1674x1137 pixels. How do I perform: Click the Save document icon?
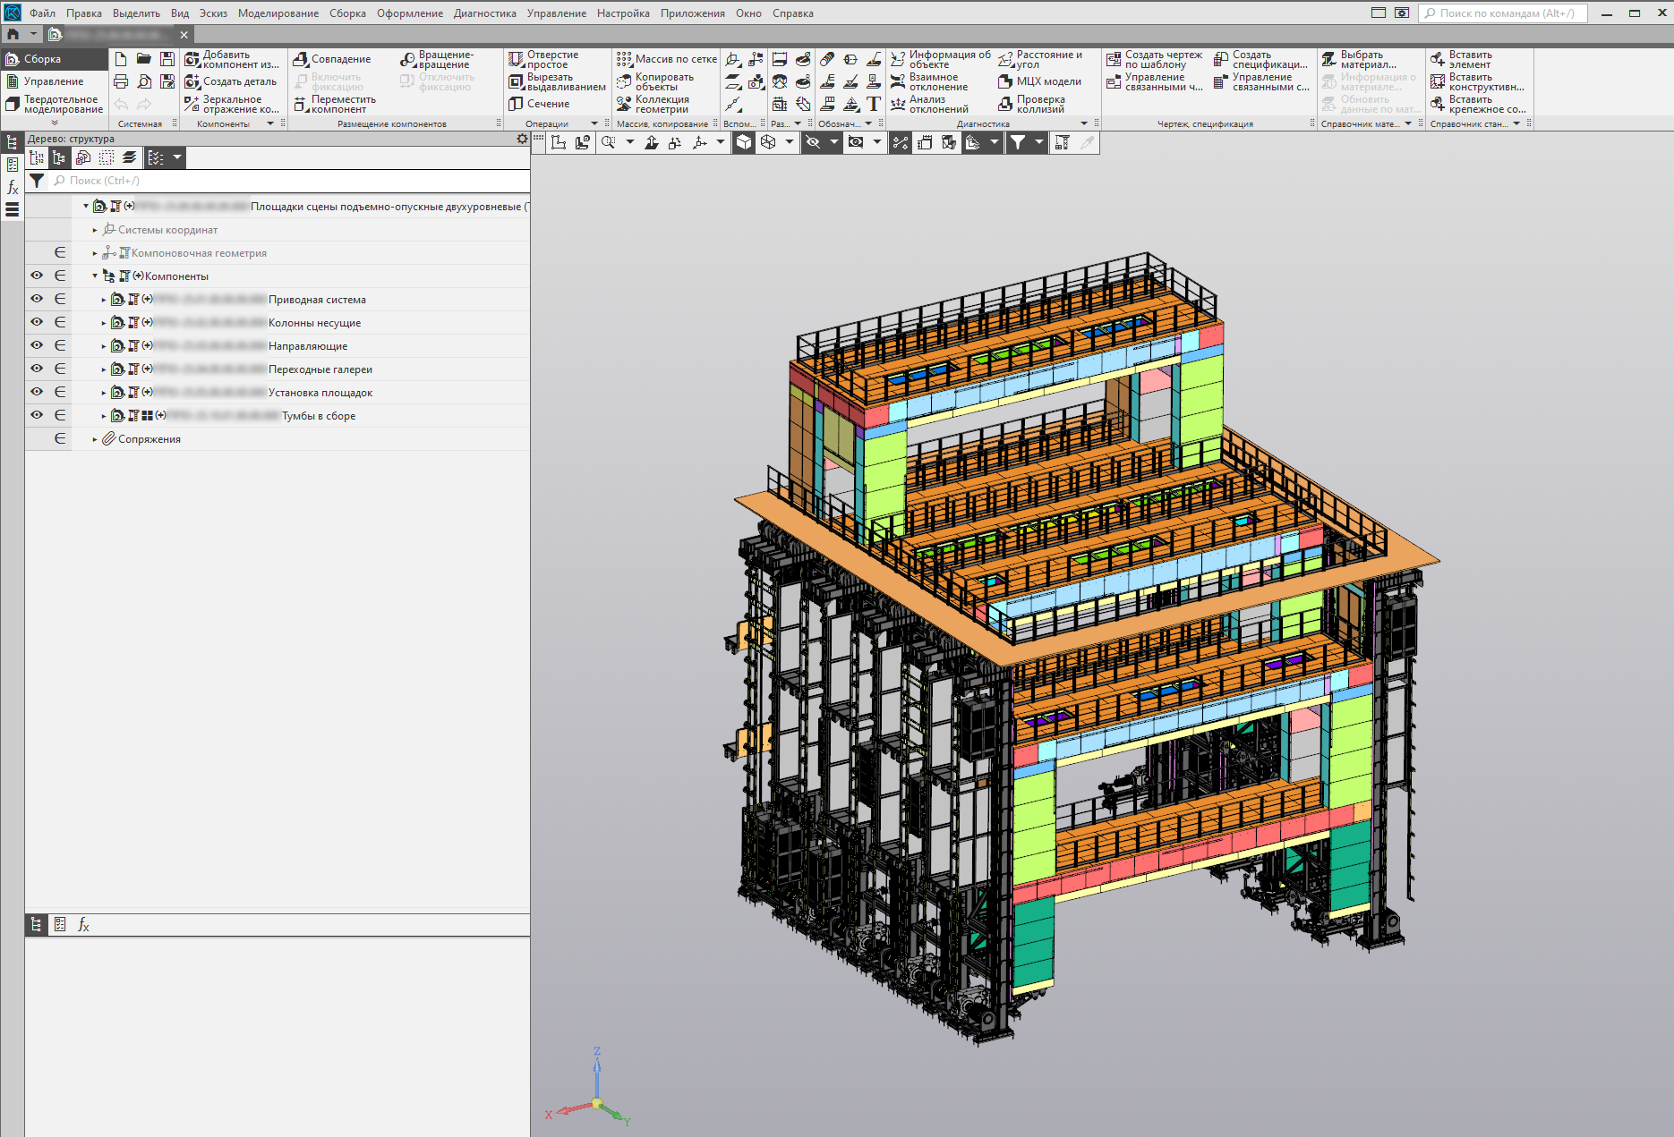click(167, 59)
